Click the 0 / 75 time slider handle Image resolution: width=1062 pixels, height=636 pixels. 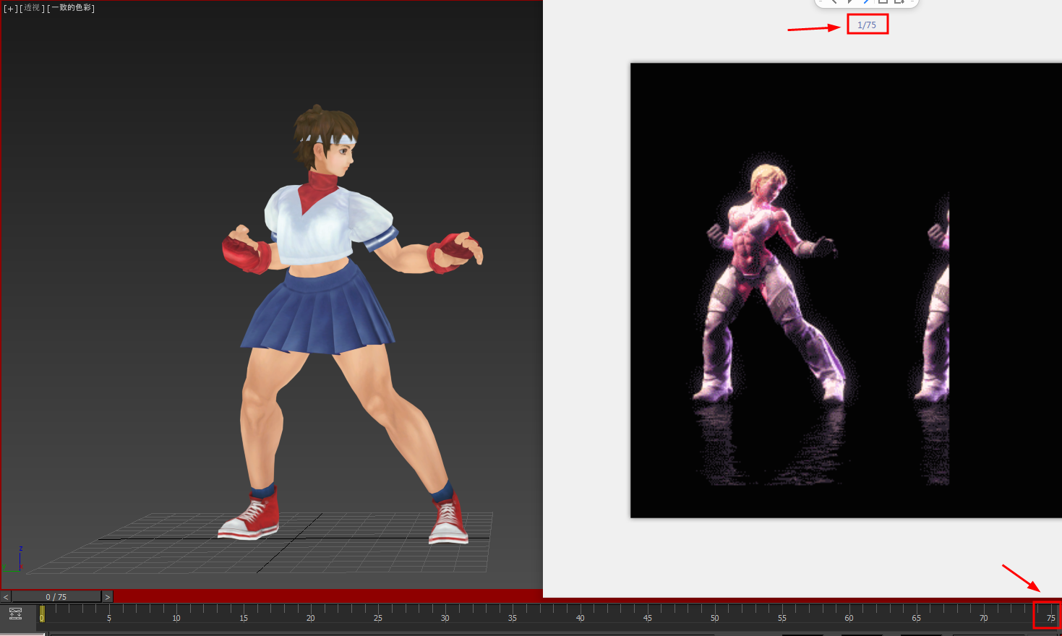[x=56, y=597]
